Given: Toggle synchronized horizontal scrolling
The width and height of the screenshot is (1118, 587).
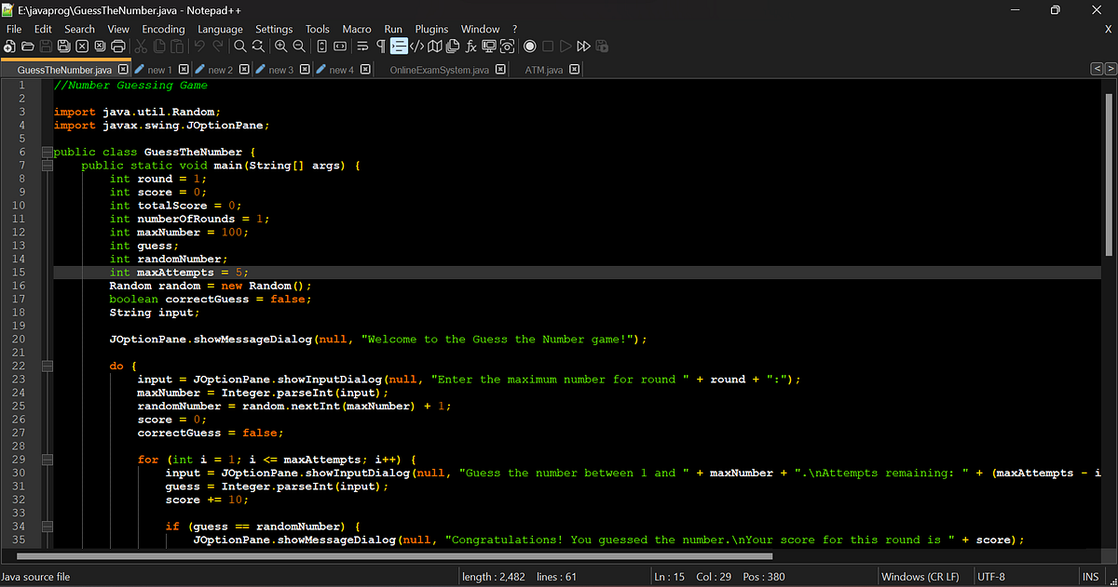Looking at the screenshot, I should pyautogui.click(x=340, y=46).
